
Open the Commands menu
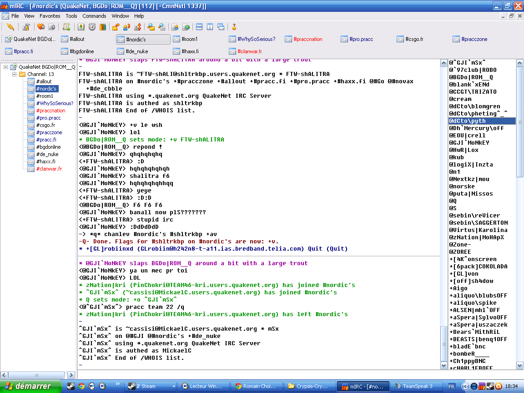pos(94,16)
